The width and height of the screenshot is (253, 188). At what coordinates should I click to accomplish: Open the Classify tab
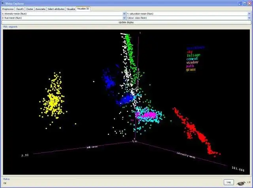[x=20, y=9]
